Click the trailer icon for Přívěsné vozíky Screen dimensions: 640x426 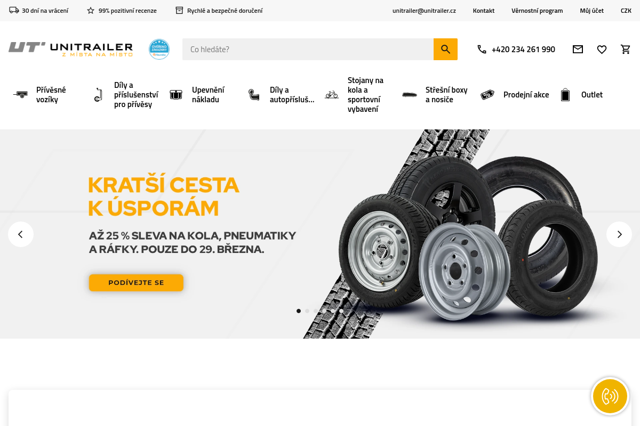pyautogui.click(x=20, y=95)
